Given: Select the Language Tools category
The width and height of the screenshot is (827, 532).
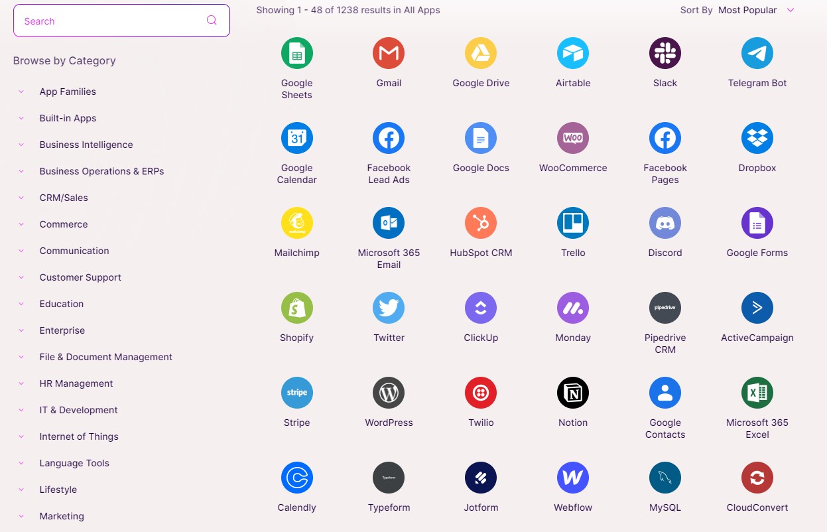Looking at the screenshot, I should 74,463.
